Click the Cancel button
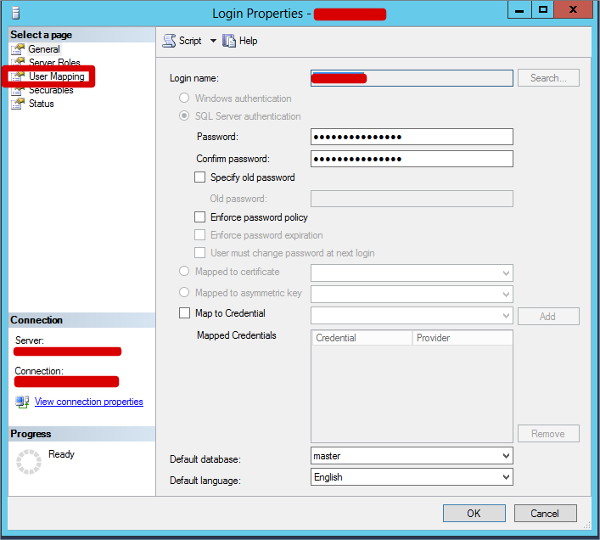The image size is (600, 540). click(x=545, y=513)
